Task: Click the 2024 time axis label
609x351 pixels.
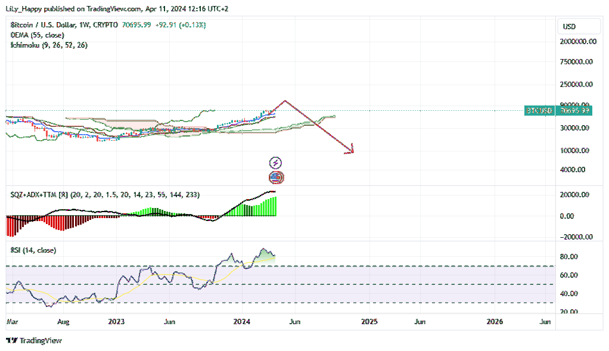Action: [x=241, y=321]
